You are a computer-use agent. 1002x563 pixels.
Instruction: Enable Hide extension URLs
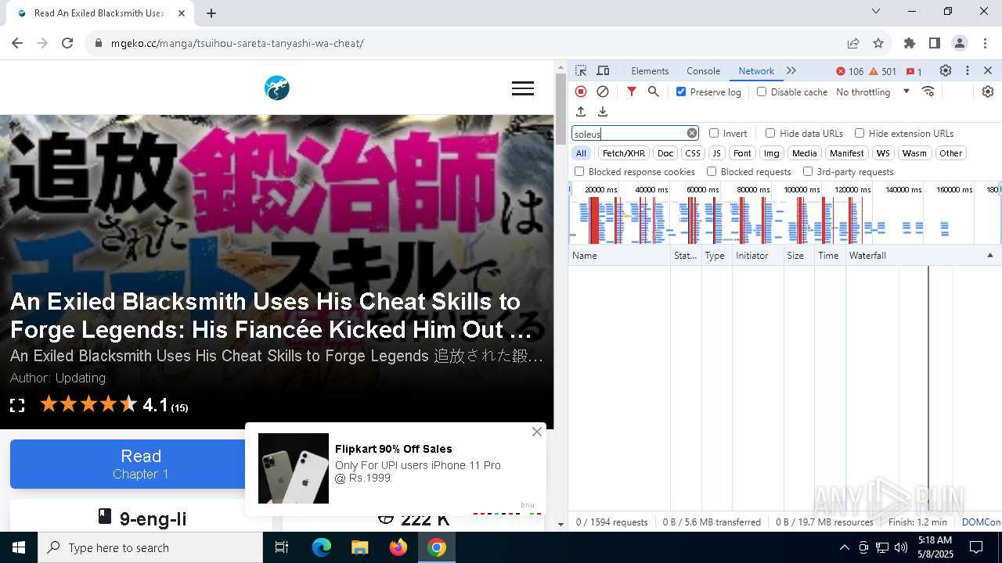click(x=860, y=133)
